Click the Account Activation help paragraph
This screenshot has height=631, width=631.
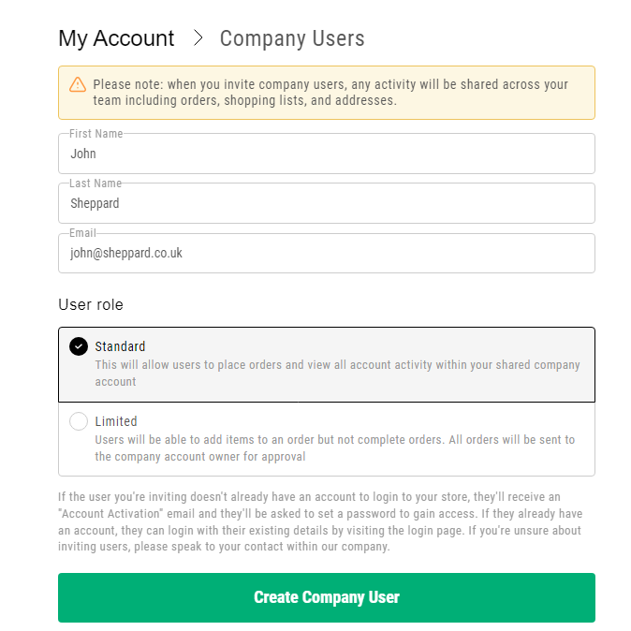coord(320,521)
